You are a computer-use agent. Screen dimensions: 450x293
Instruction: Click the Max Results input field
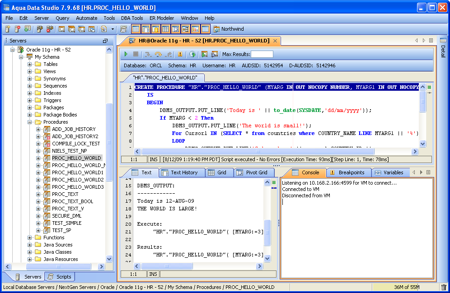(x=262, y=54)
